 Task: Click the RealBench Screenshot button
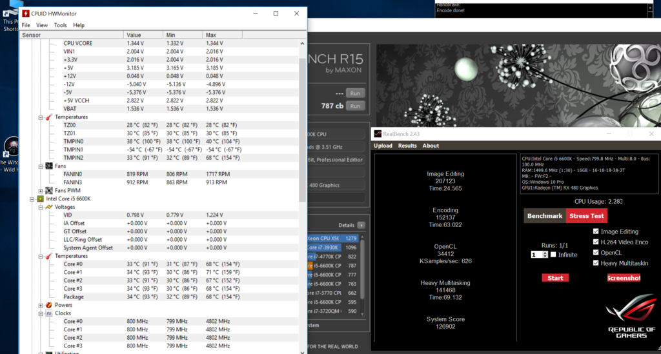pos(624,278)
